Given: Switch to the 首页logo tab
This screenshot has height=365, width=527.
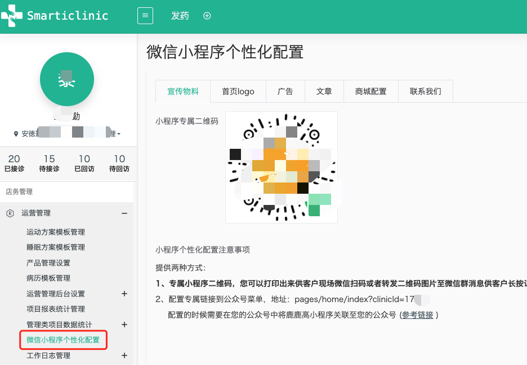Looking at the screenshot, I should pos(238,91).
